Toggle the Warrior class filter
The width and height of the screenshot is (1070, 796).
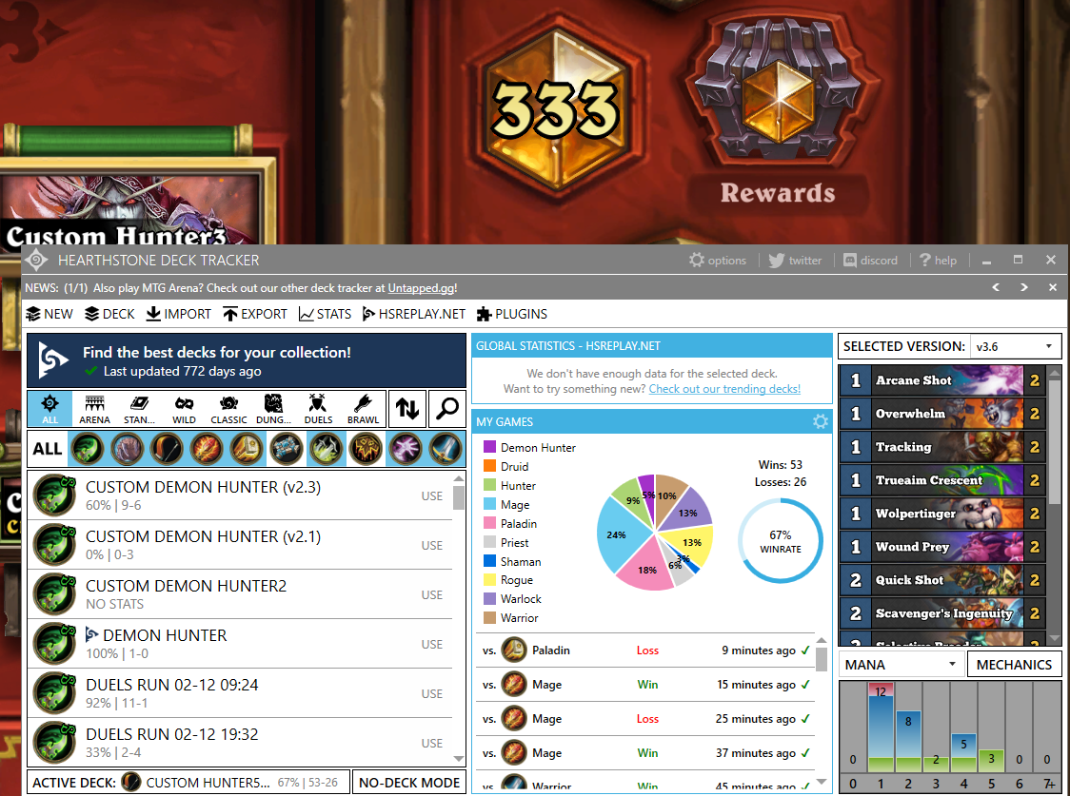446,449
